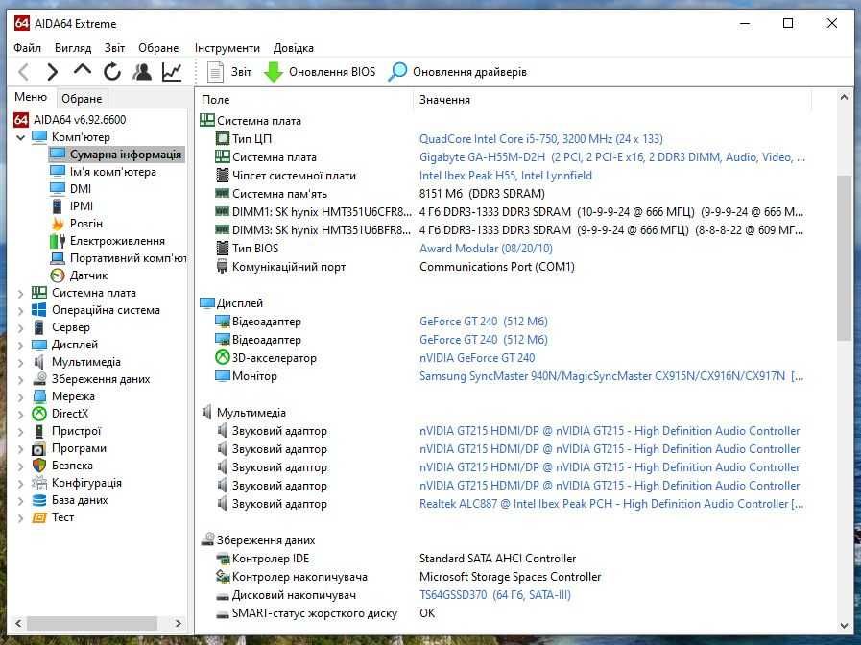Image resolution: width=861 pixels, height=645 pixels.
Task: Expand the Збереження даних tree node
Action: (21, 379)
